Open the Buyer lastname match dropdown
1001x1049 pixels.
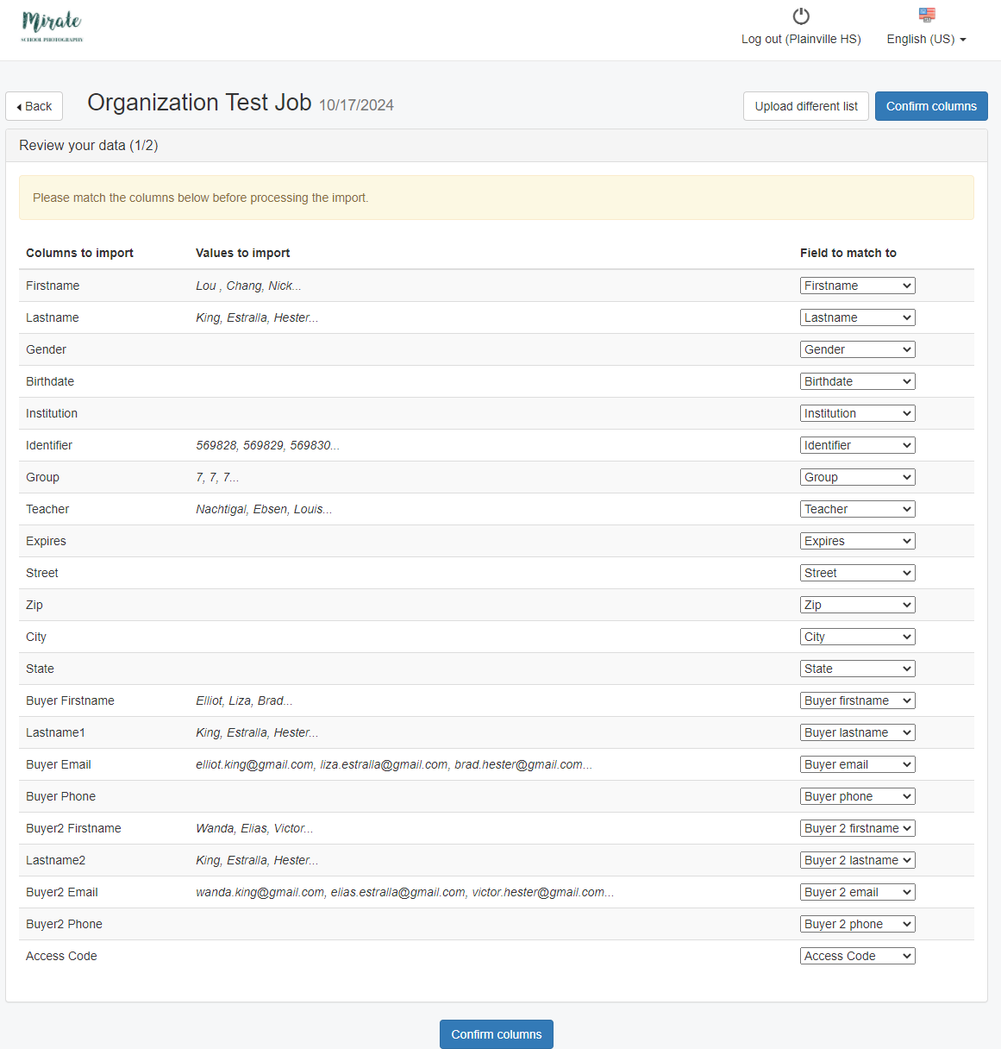(857, 732)
